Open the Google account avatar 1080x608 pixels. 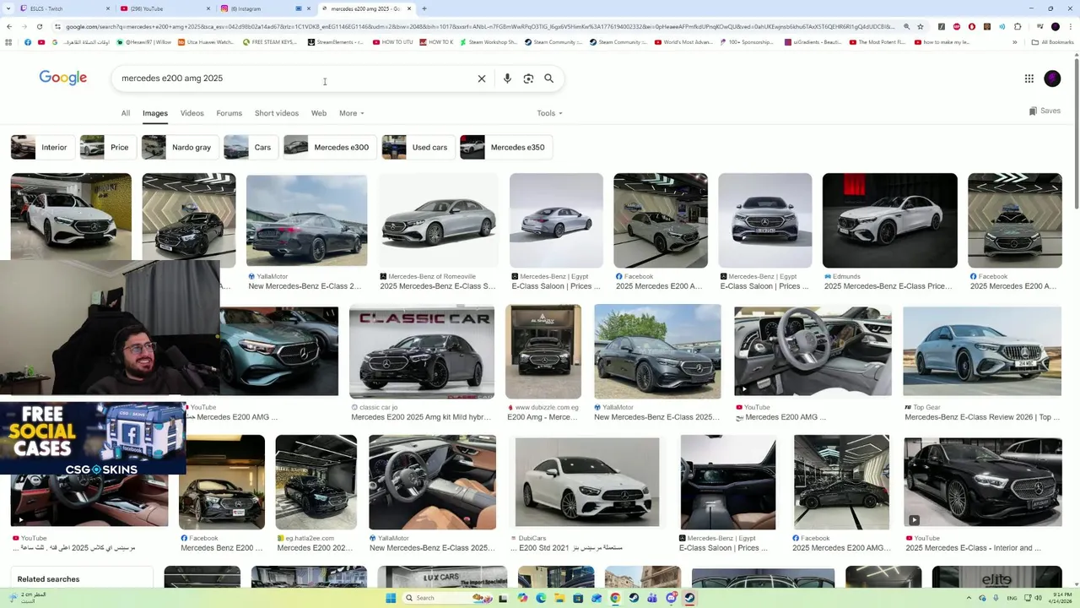click(1052, 79)
